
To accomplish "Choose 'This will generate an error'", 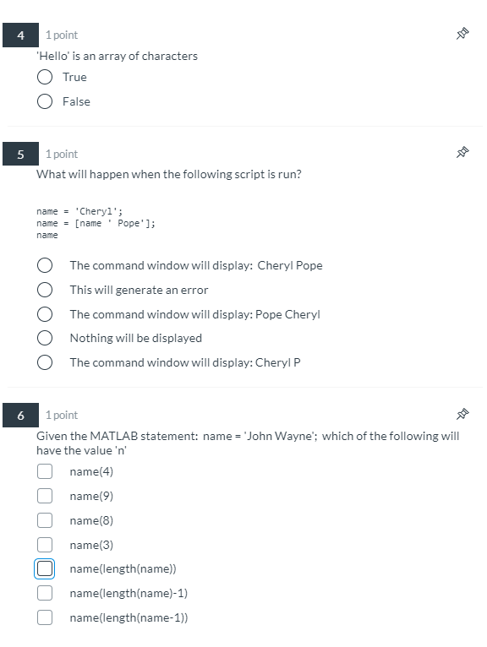I will [45, 290].
